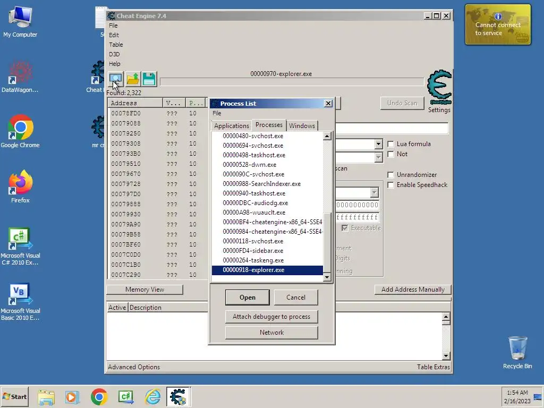Viewport: 544px width, 408px height.
Task: Click the address table scrollbar down arrow
Action: [446, 356]
